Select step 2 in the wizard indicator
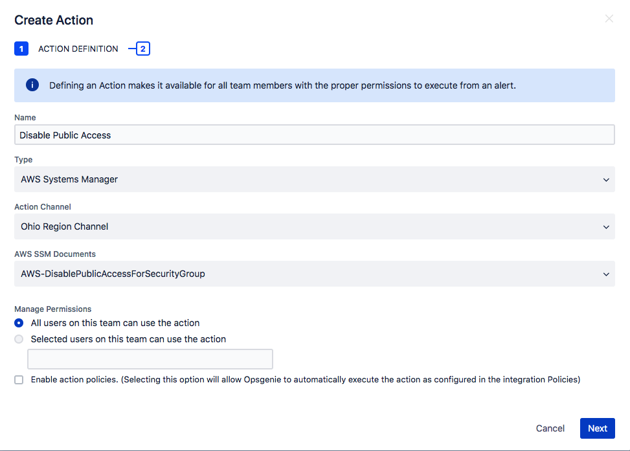630x451 pixels. [143, 49]
